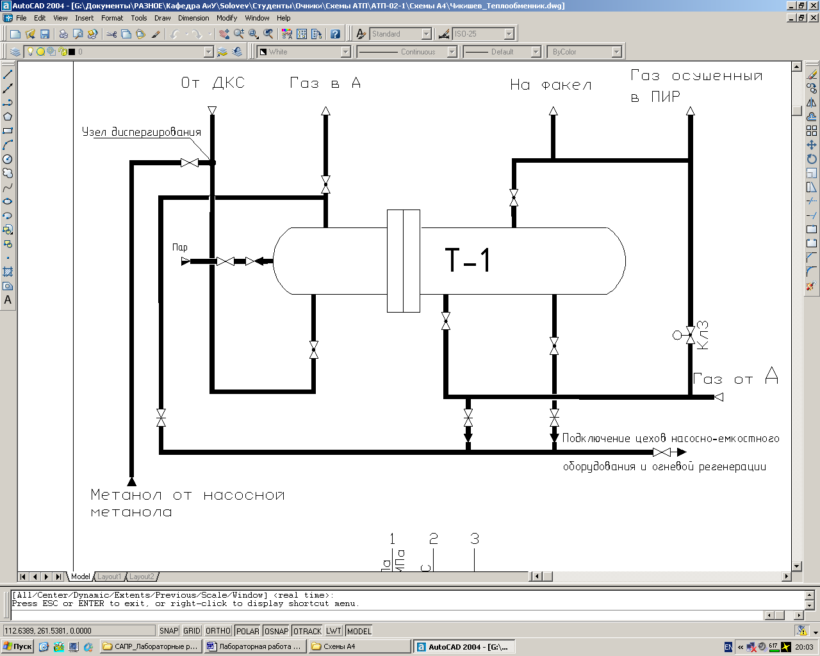Select the Offset tool
The height and width of the screenshot is (656, 820).
(812, 117)
